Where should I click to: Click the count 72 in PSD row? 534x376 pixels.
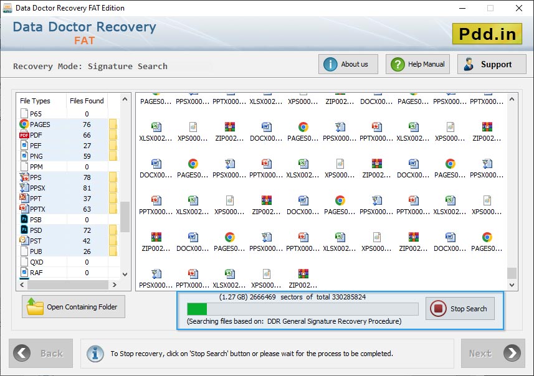(87, 230)
